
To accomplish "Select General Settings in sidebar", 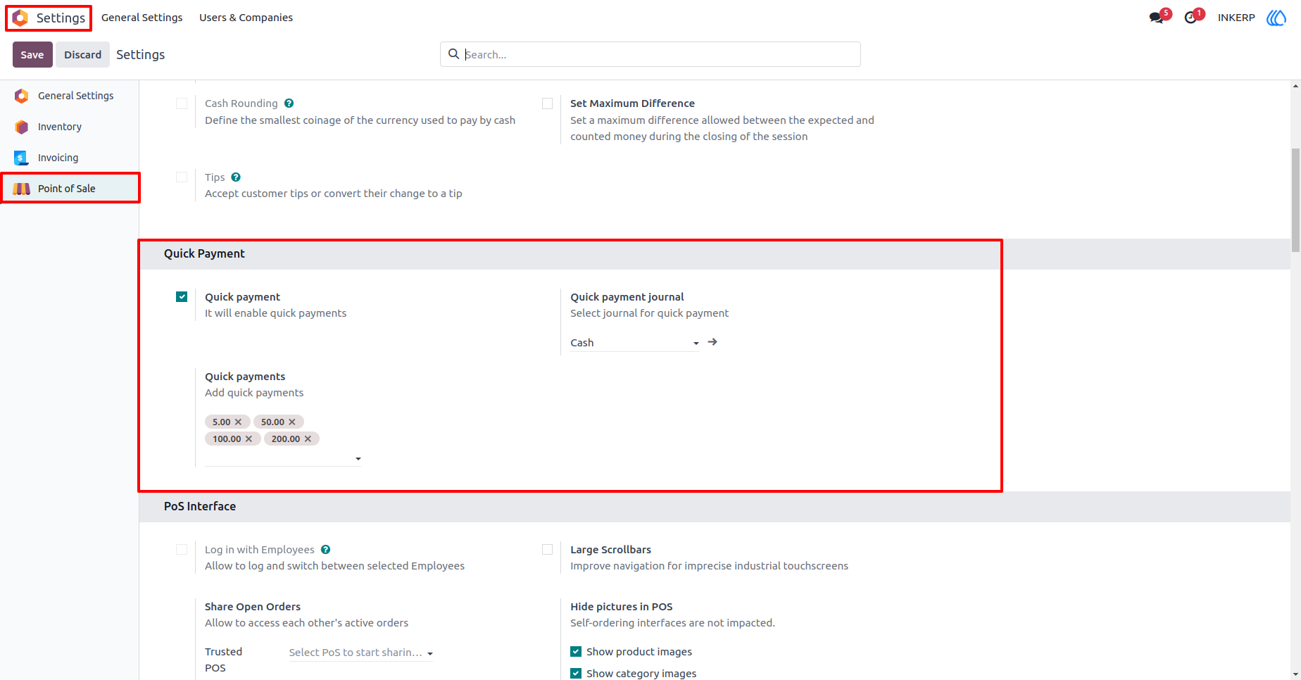I will [x=70, y=96].
